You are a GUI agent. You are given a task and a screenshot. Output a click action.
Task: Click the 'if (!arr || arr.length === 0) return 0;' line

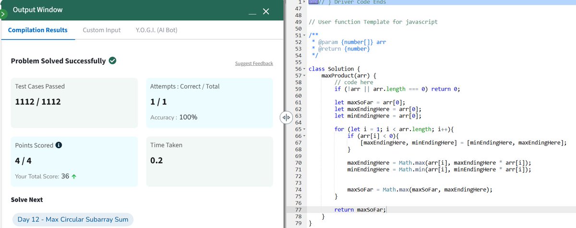[x=397, y=89]
